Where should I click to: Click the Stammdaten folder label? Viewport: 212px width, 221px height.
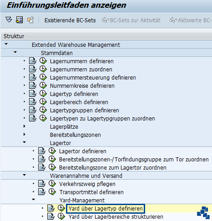pos(57,53)
